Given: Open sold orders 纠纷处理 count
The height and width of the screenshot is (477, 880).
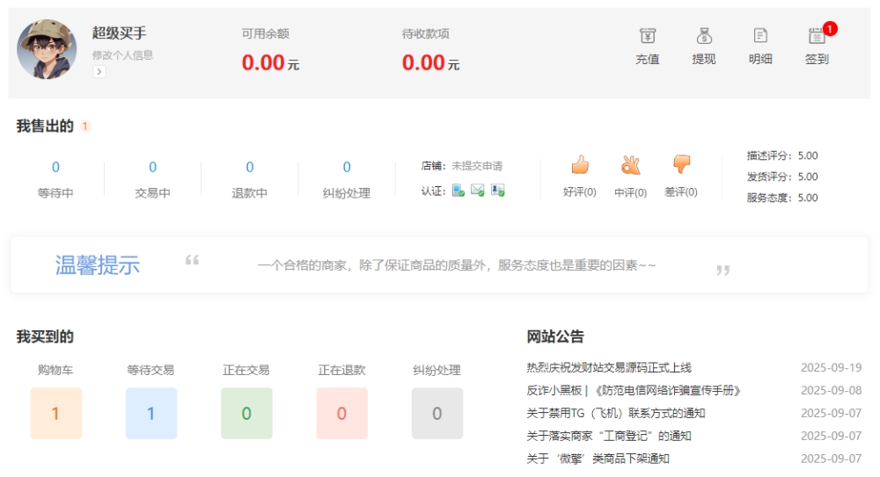Looking at the screenshot, I should (x=347, y=167).
